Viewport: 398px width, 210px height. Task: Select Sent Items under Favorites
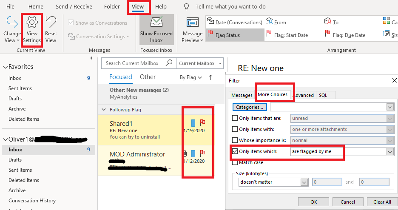(20, 88)
